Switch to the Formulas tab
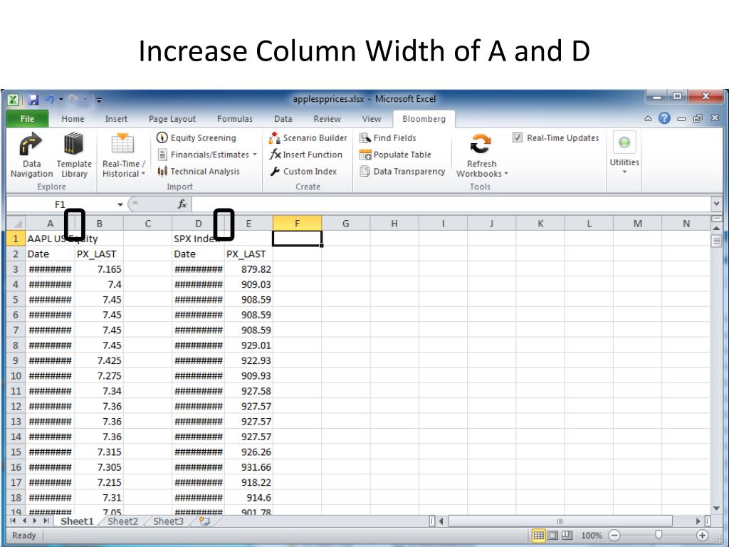The image size is (729, 547). coord(235,119)
